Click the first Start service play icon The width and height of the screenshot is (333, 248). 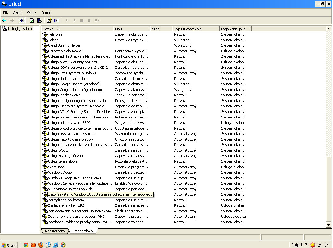point(67,20)
